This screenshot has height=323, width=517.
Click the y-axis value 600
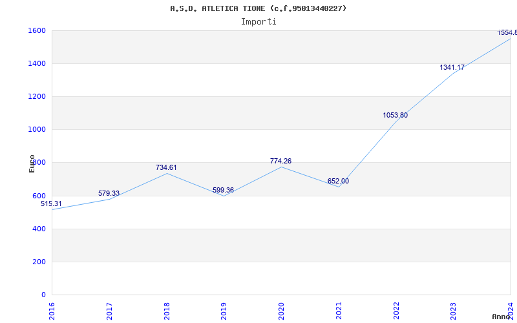(39, 196)
